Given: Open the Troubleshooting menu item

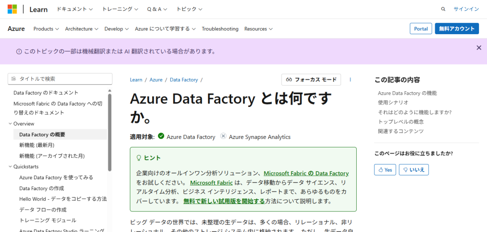Looking at the screenshot, I should (x=220, y=29).
